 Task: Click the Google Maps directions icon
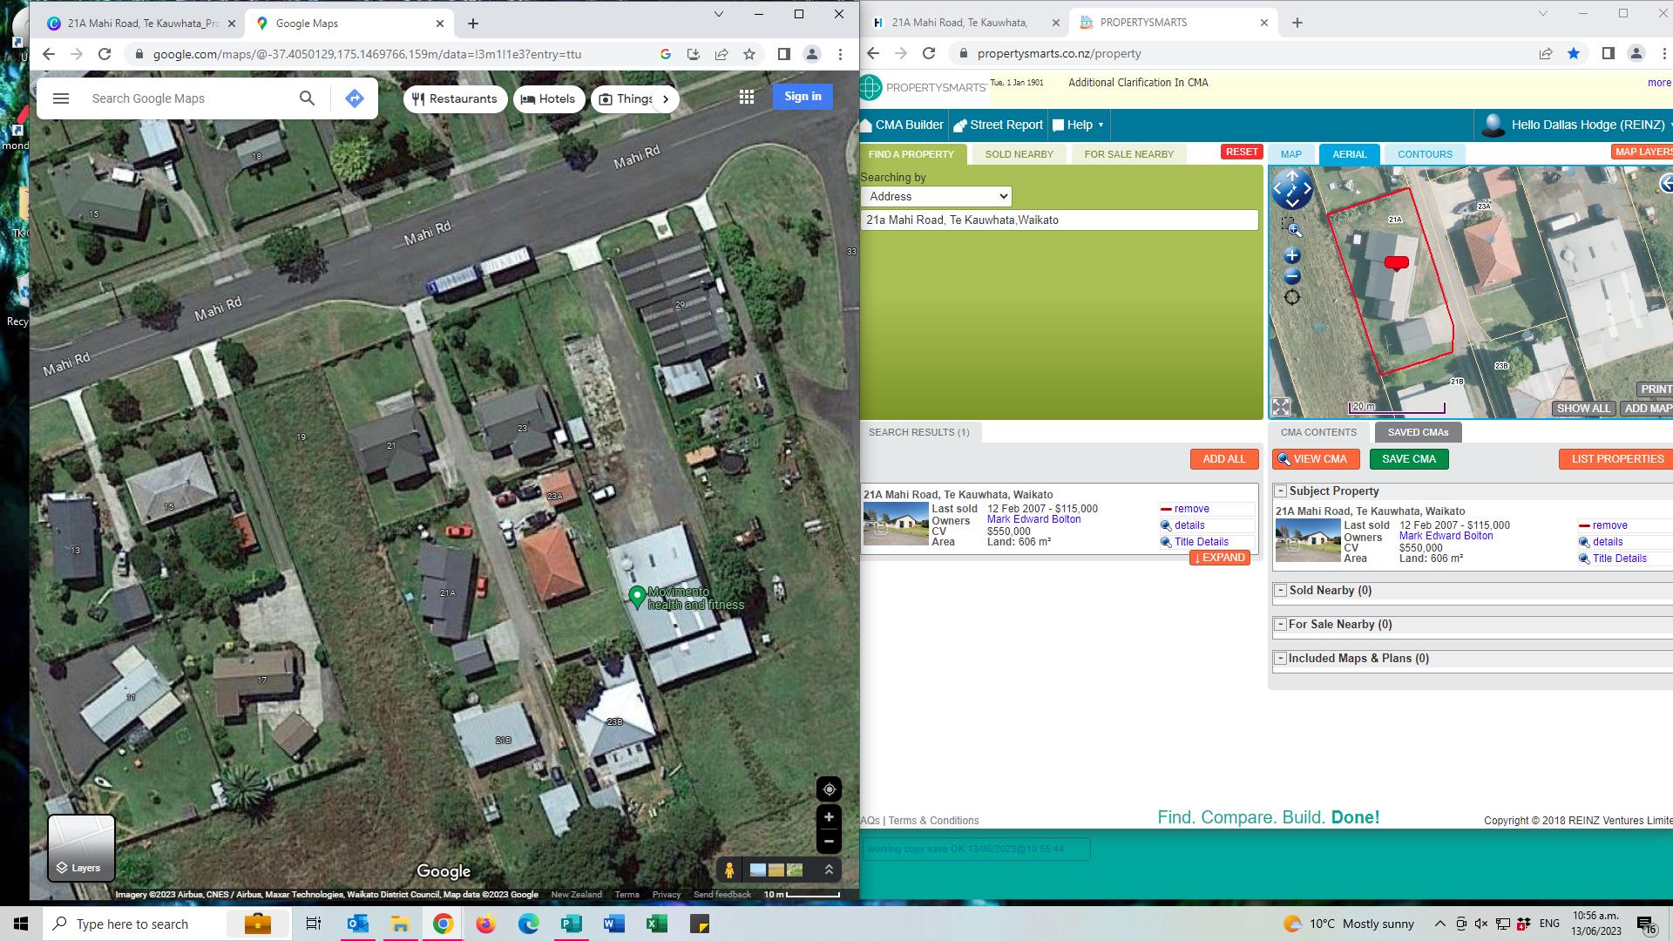354,98
